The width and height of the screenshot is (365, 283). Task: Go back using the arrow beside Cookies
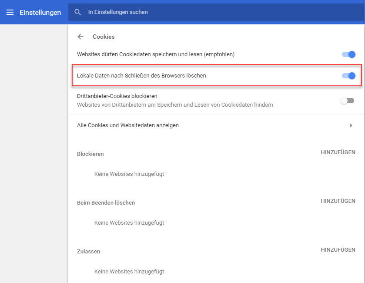[80, 37]
